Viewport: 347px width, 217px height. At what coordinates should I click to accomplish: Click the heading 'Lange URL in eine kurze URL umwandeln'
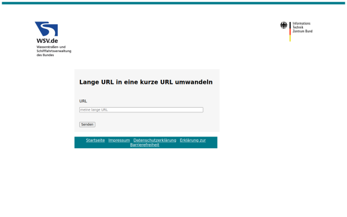(146, 82)
